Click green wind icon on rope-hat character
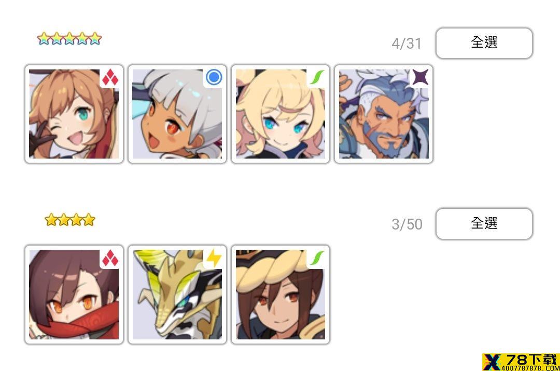 point(316,258)
